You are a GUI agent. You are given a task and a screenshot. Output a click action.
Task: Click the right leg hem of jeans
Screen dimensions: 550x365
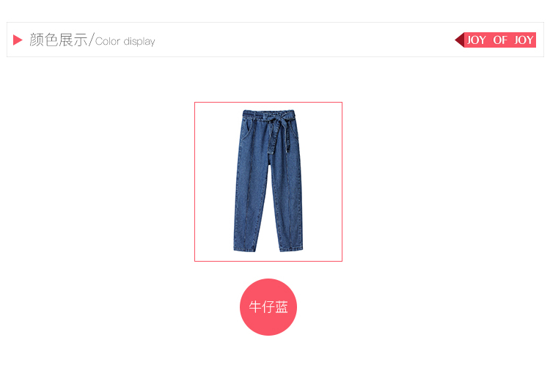tap(291, 248)
